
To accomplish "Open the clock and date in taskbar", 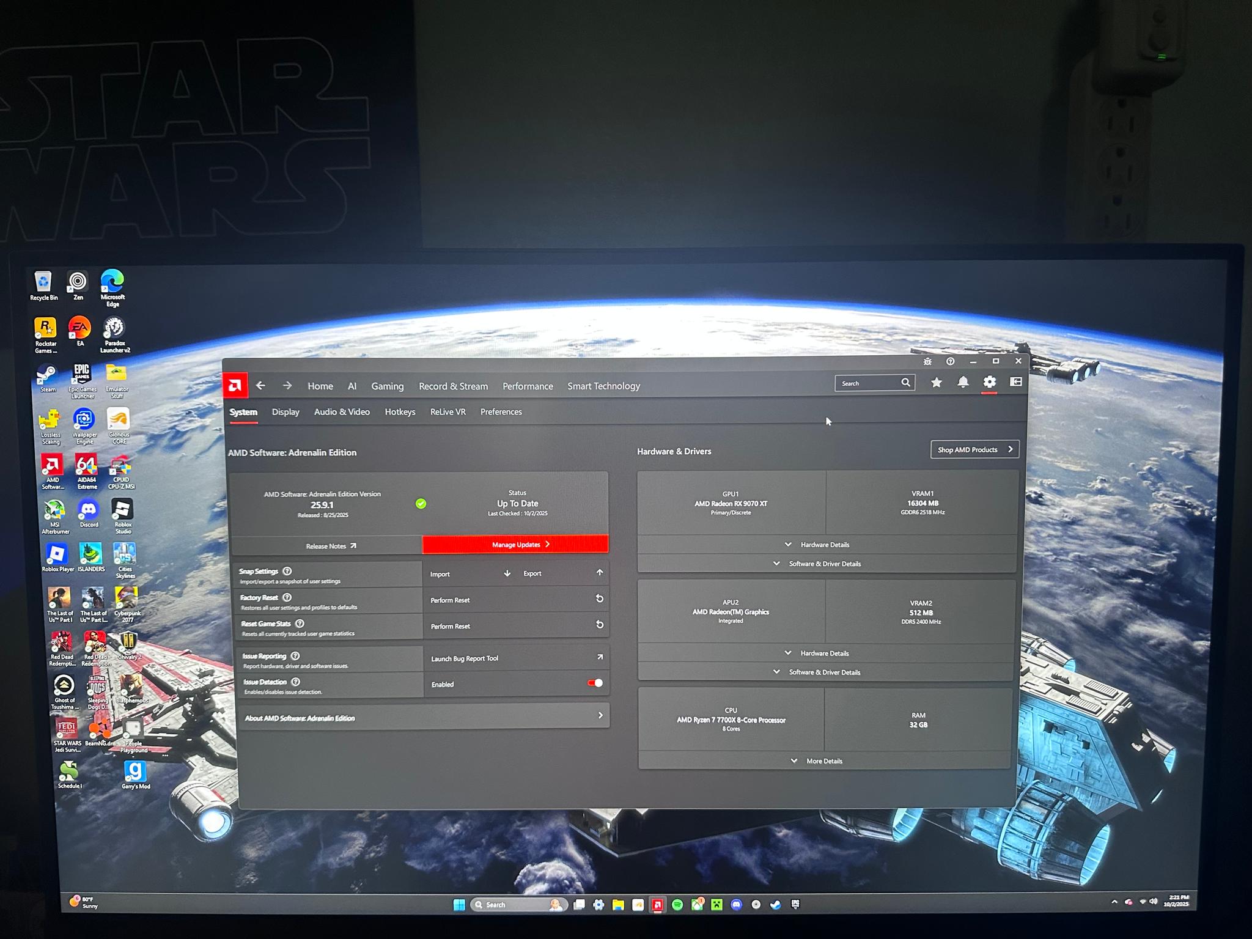I will point(1177,900).
